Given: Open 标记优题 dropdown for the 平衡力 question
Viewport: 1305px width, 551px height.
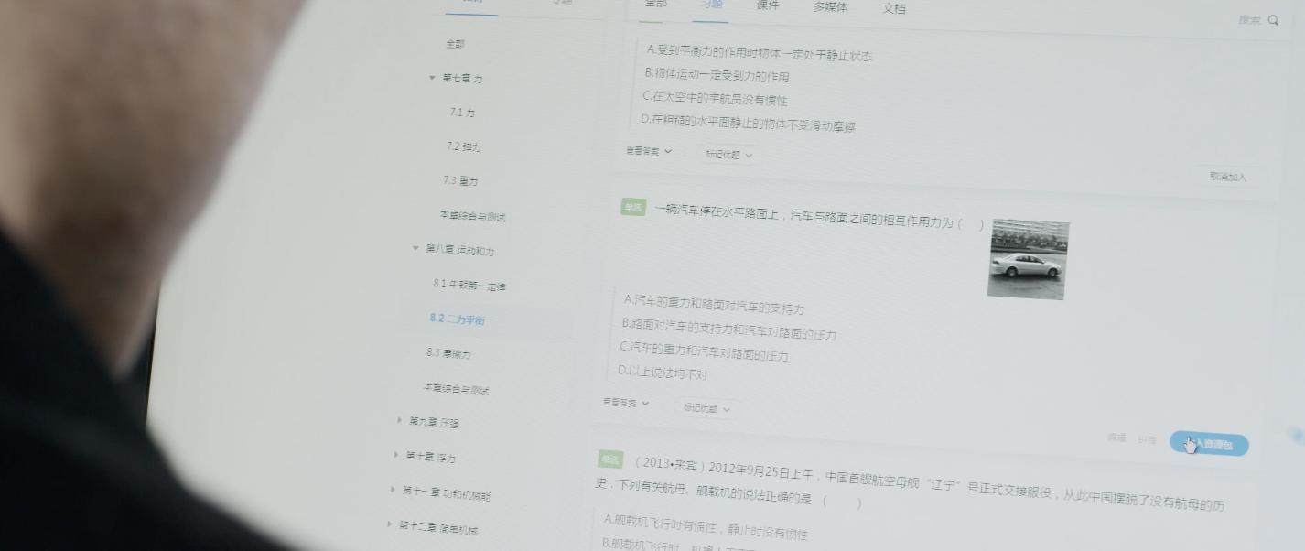Looking at the screenshot, I should (728, 155).
